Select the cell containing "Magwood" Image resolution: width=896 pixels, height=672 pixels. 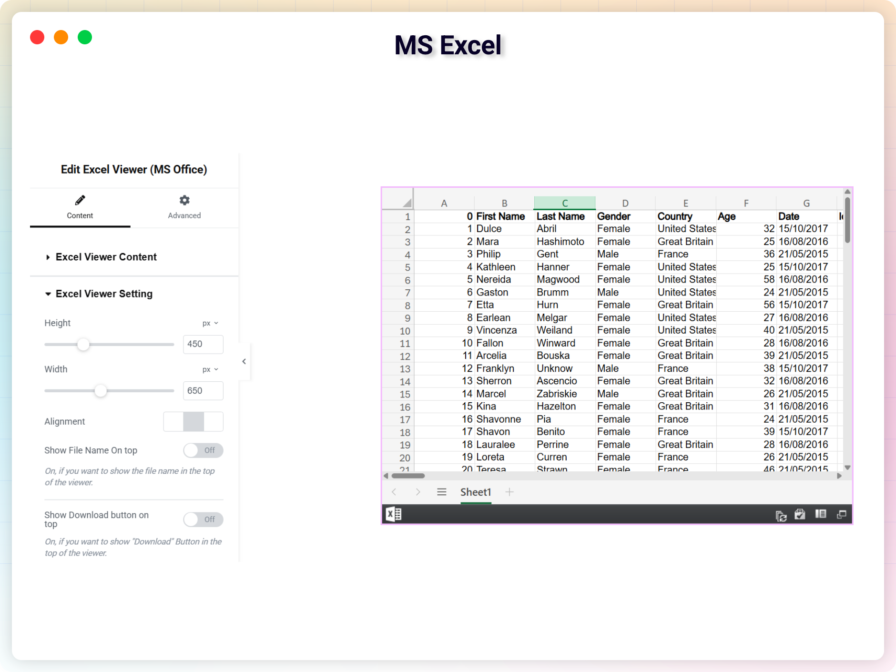[x=565, y=279]
